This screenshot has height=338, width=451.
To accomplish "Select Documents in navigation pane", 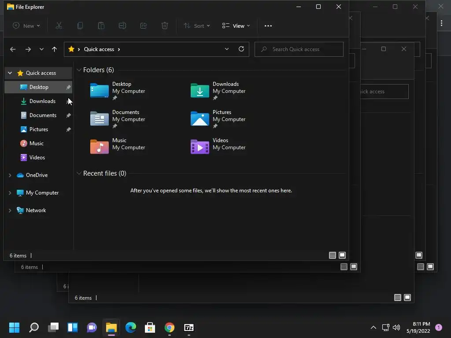I will point(38,115).
